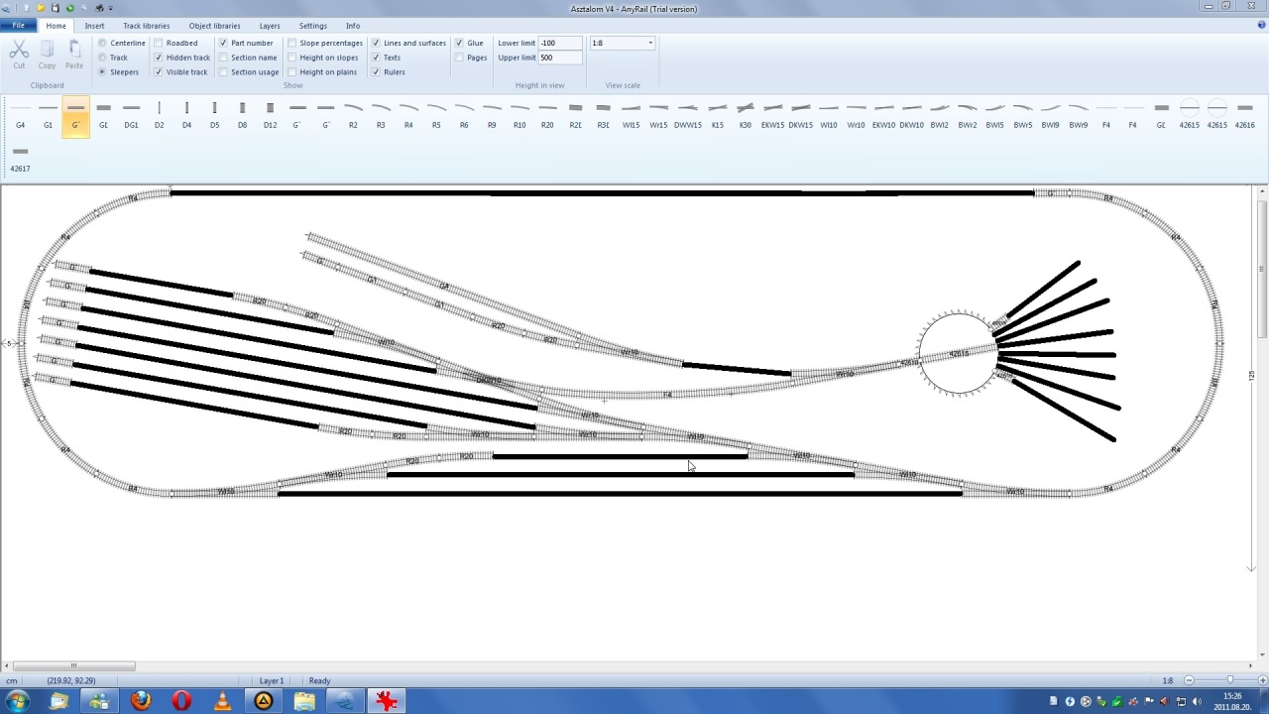Uncheck the Part number option

(x=223, y=44)
